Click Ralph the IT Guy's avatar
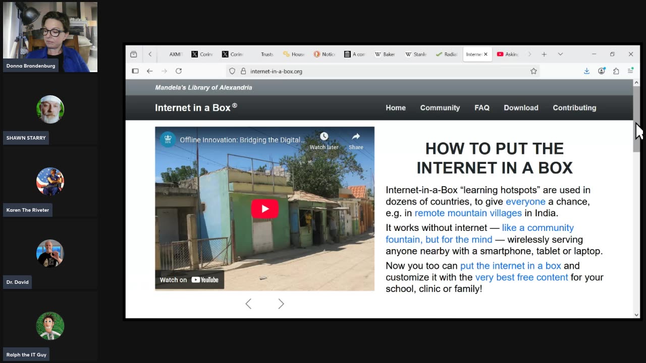The height and width of the screenshot is (363, 646). click(50, 326)
